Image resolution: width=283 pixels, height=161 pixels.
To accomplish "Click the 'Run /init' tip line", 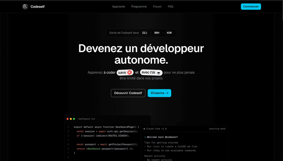I will pyautogui.click(x=171, y=147).
